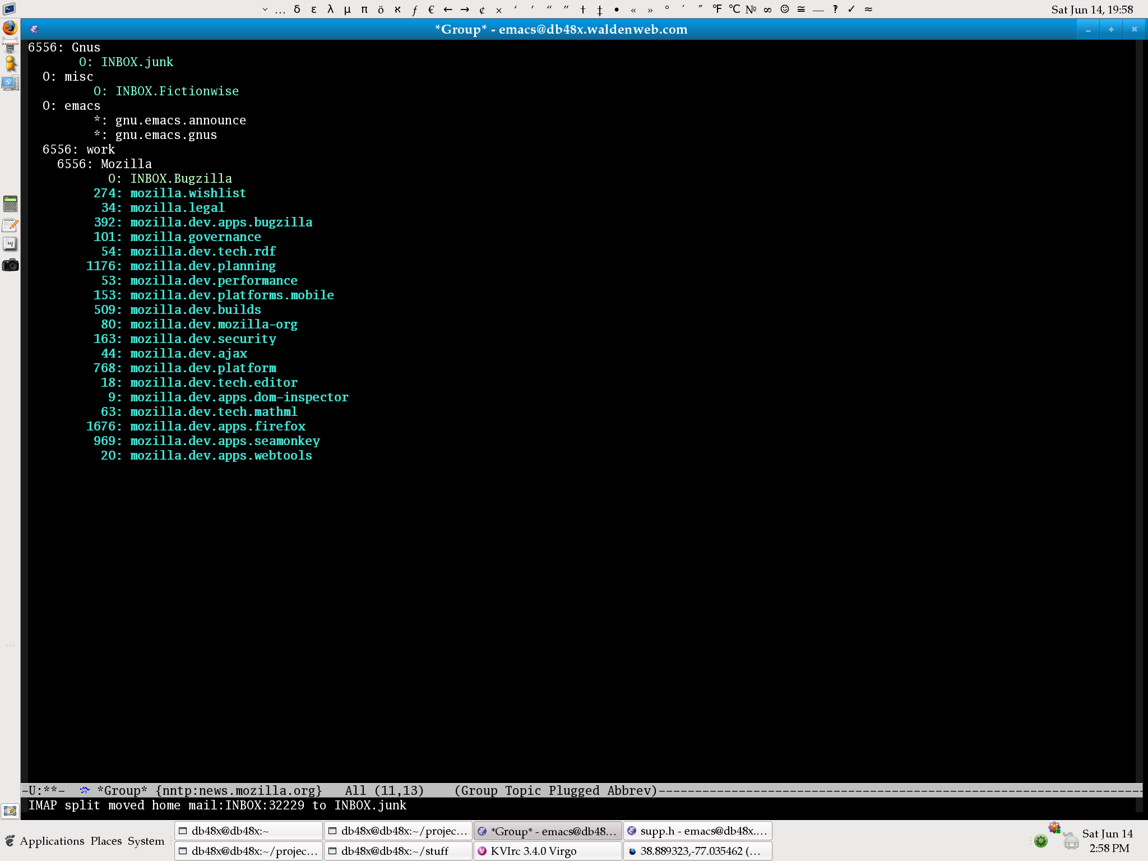Take a screenshot with the camera icon
Viewport: 1148px width, 861px height.
coord(10,265)
